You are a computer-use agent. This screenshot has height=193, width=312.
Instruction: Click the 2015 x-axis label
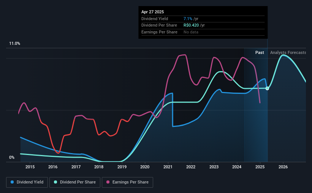[30, 167]
